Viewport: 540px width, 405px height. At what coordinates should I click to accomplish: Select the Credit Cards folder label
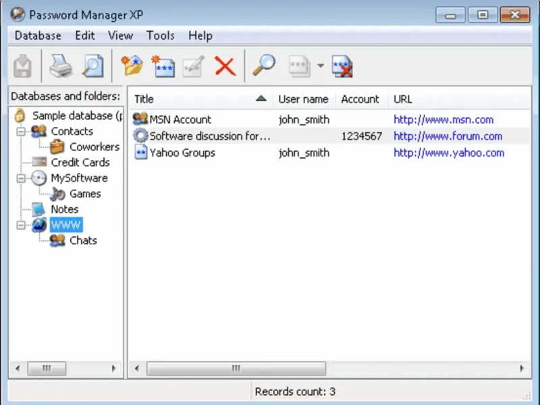[80, 162]
